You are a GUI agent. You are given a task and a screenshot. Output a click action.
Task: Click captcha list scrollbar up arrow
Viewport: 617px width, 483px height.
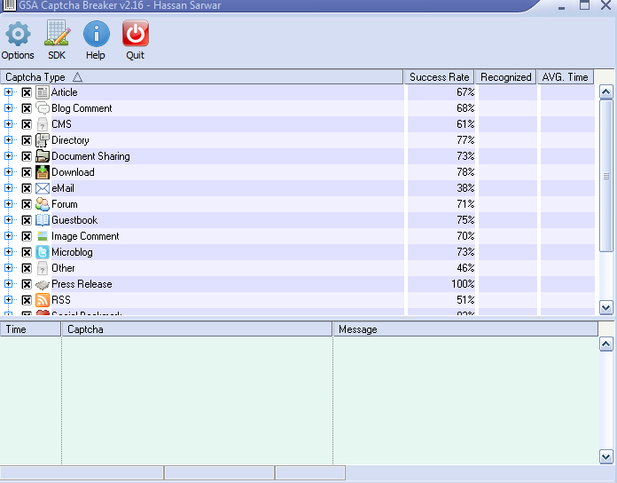tap(606, 92)
